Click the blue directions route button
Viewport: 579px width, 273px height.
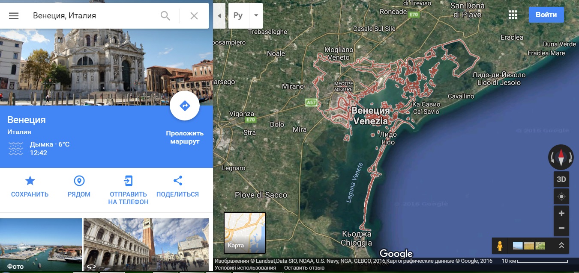click(185, 106)
